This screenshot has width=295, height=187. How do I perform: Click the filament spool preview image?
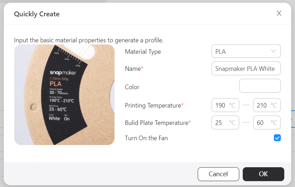64,94
